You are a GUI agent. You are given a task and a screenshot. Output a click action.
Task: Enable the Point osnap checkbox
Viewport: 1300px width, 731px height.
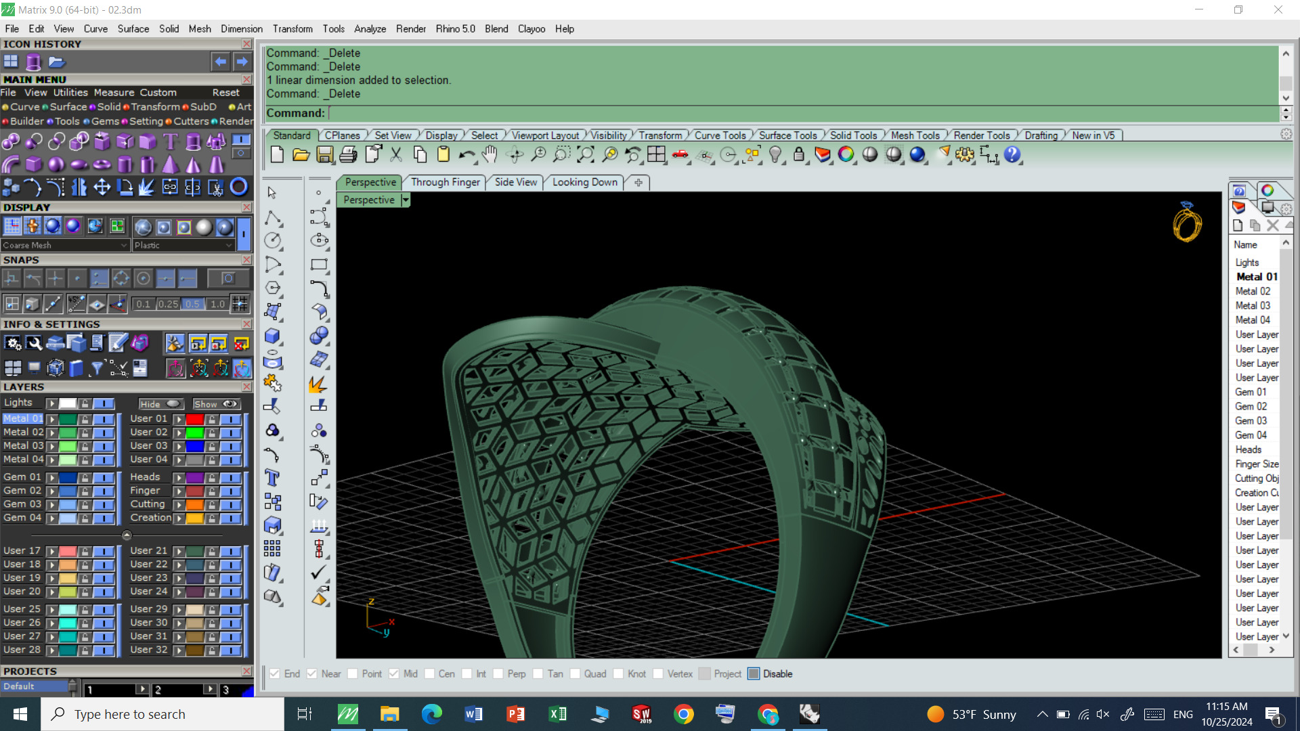352,674
